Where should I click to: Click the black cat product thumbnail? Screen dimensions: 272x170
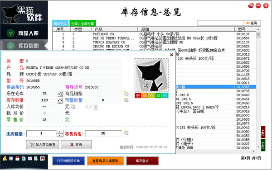click(x=151, y=75)
